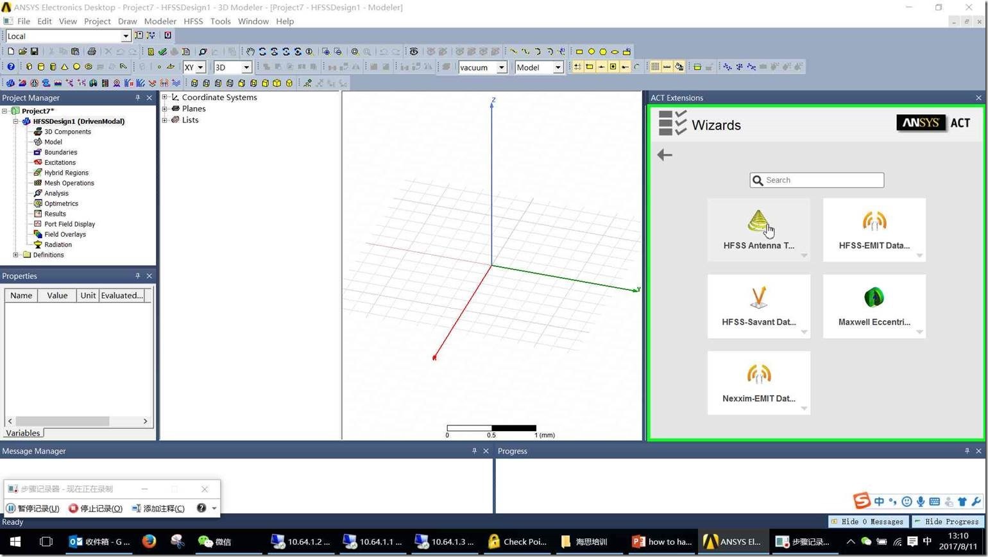Select the Draw regular polygon tool
The height and width of the screenshot is (557, 988).
[x=603, y=51]
